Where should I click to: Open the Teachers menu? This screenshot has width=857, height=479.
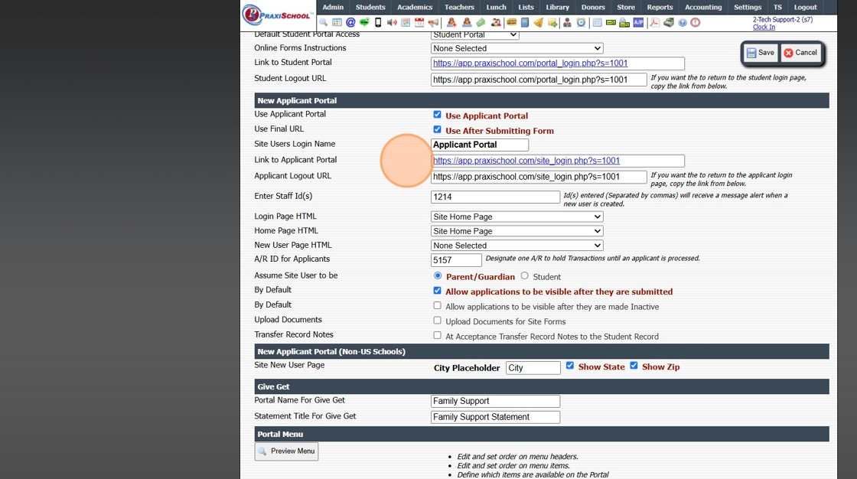pos(459,7)
